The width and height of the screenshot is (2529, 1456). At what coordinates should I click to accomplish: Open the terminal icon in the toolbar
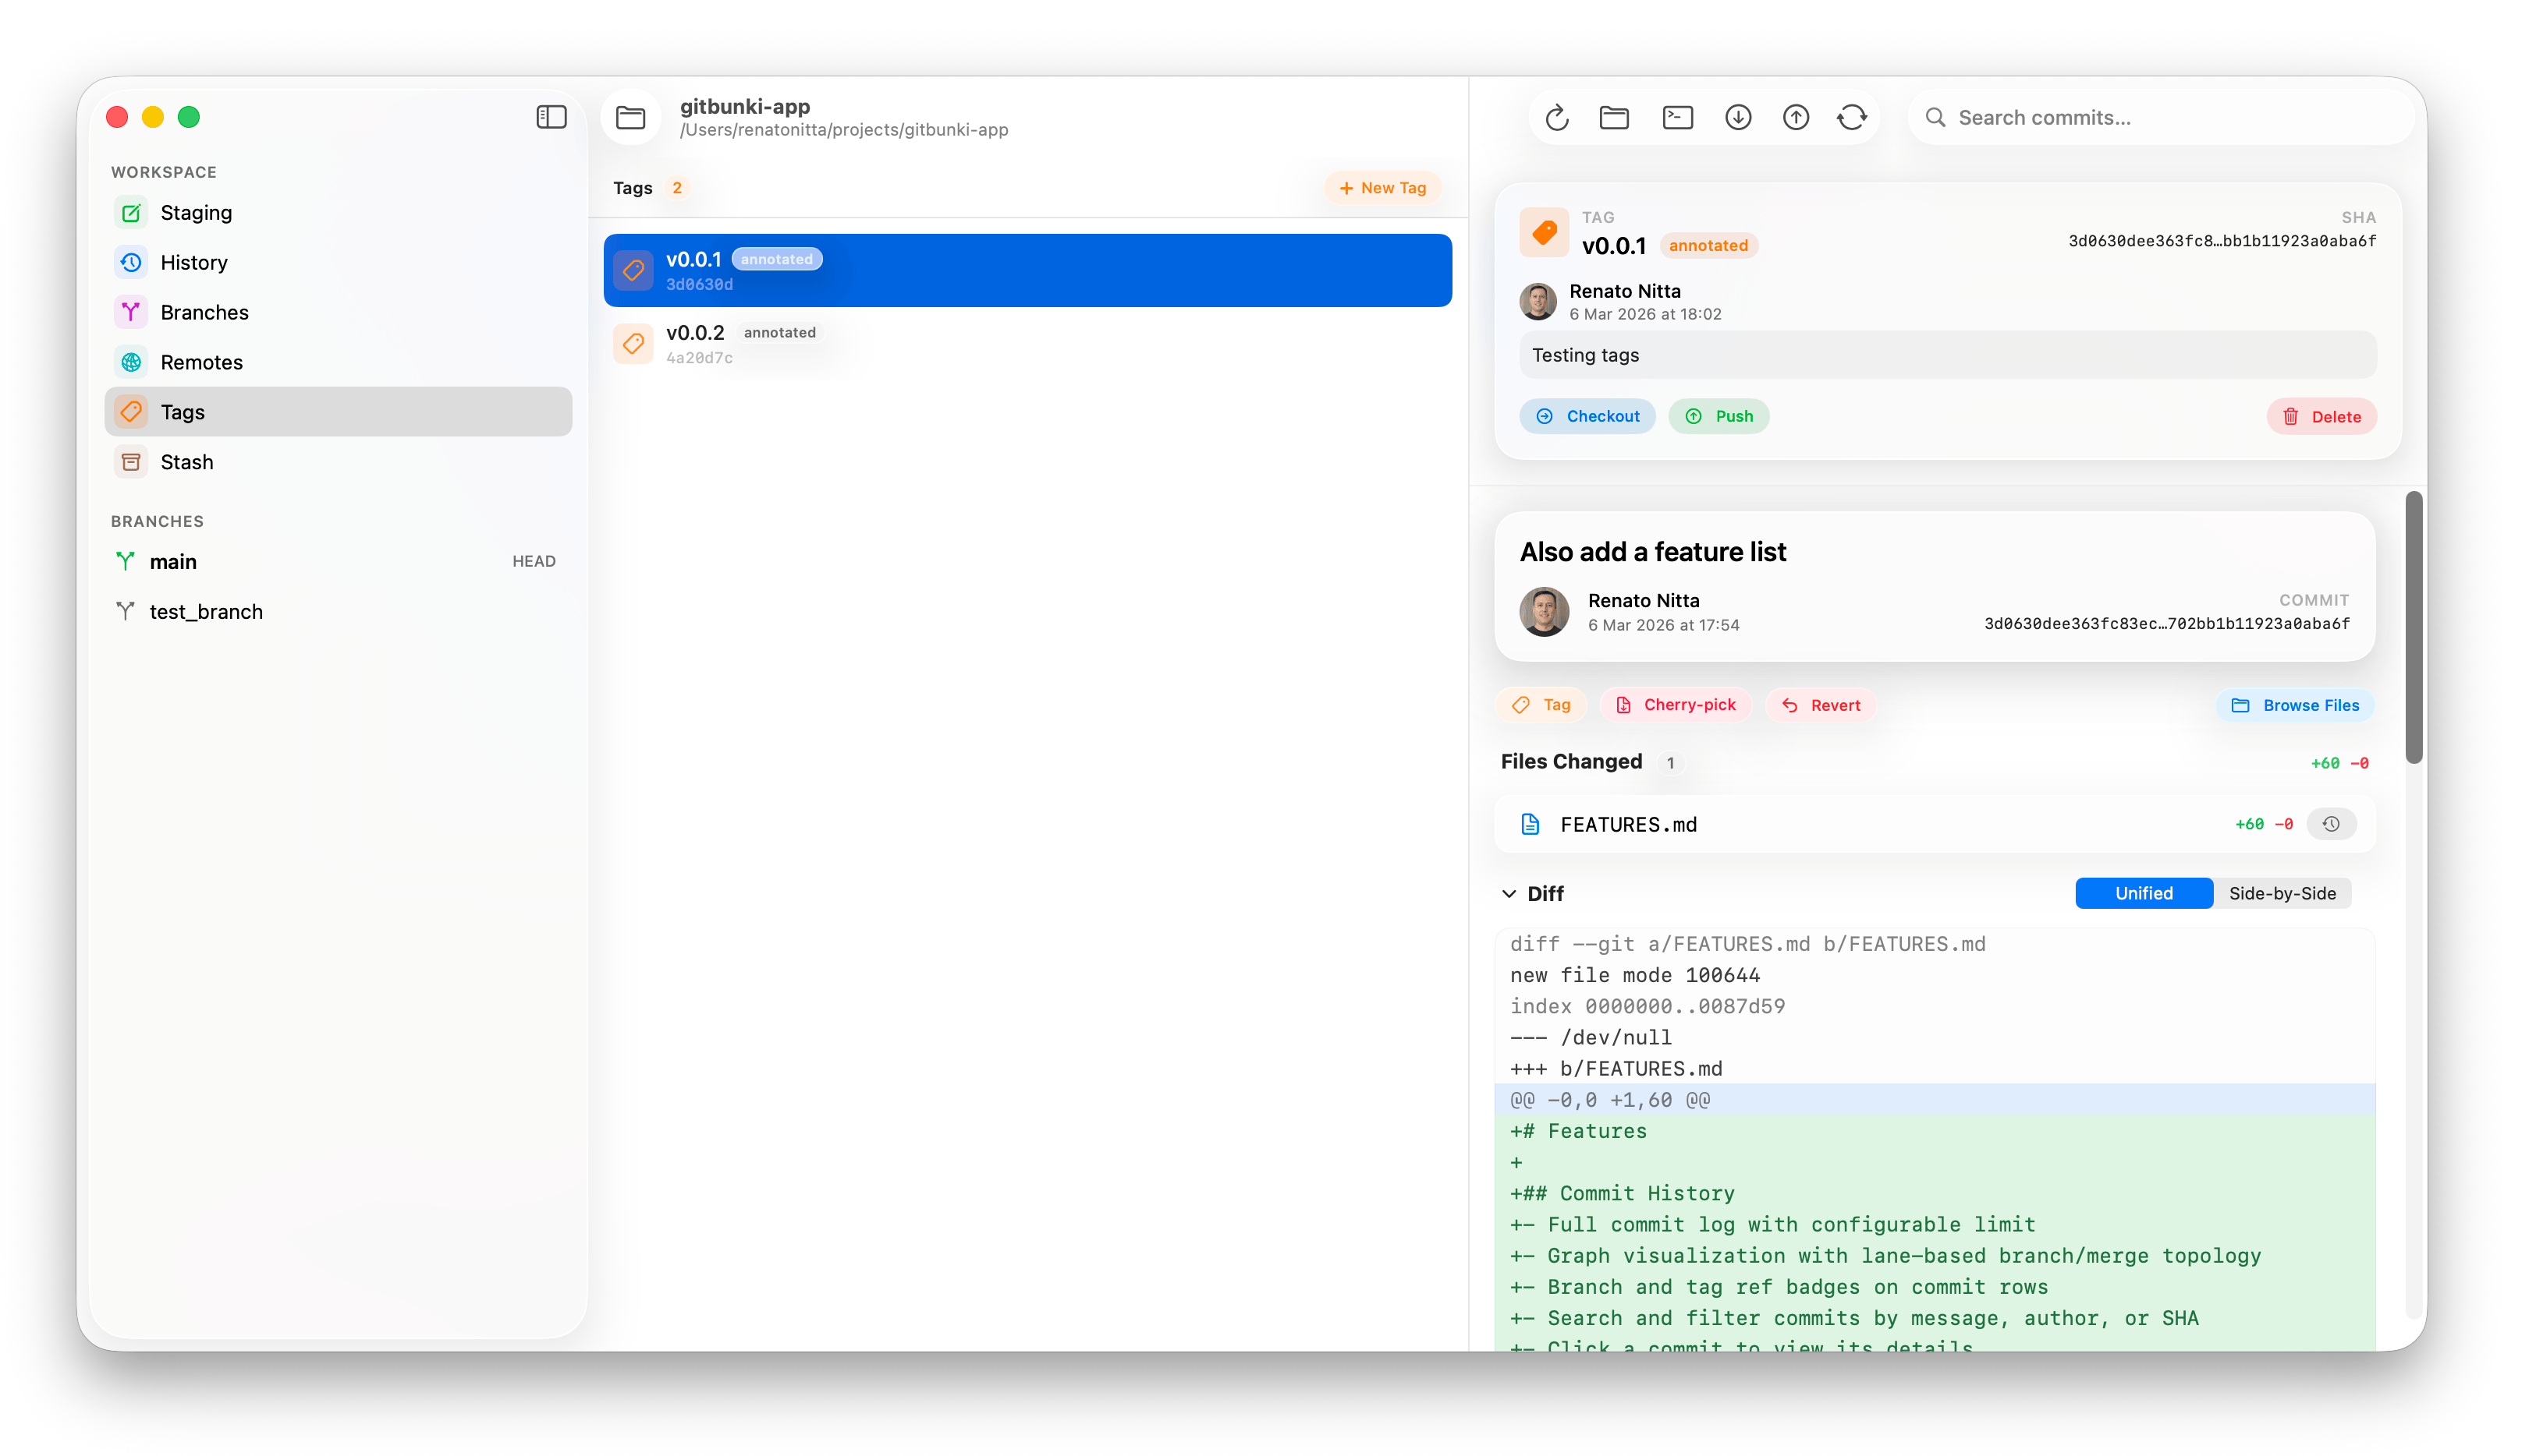click(1677, 118)
